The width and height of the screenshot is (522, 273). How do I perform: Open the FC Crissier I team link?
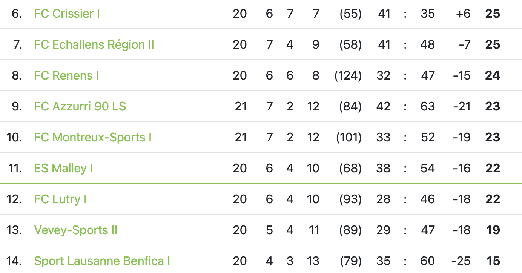pyautogui.click(x=67, y=14)
